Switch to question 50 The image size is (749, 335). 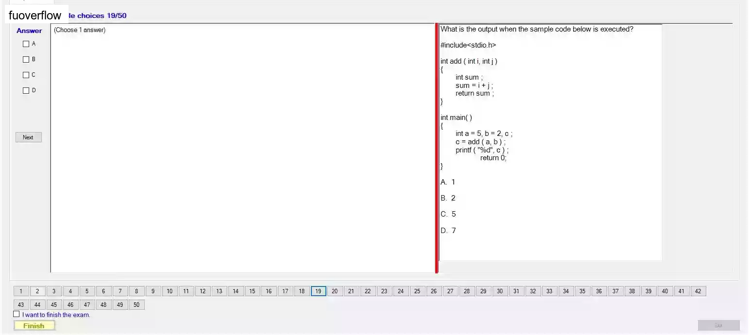[136, 305]
